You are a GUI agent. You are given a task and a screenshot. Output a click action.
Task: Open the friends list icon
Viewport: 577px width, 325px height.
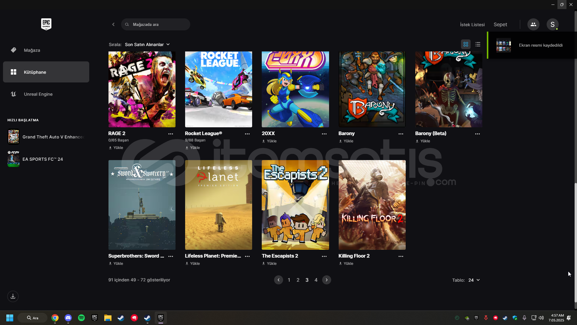point(533,24)
